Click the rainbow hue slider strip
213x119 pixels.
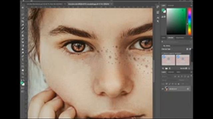point(190,21)
